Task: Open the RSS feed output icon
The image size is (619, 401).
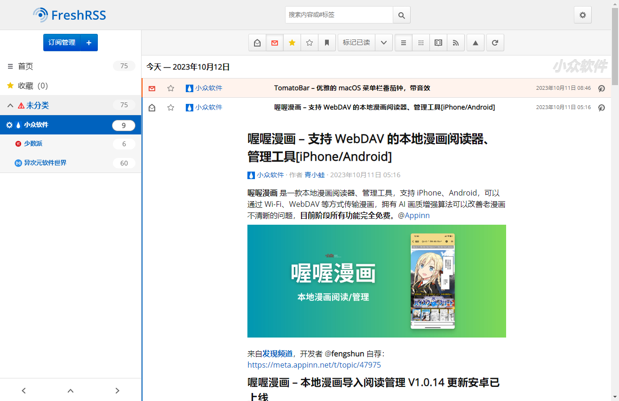Action: [456, 42]
